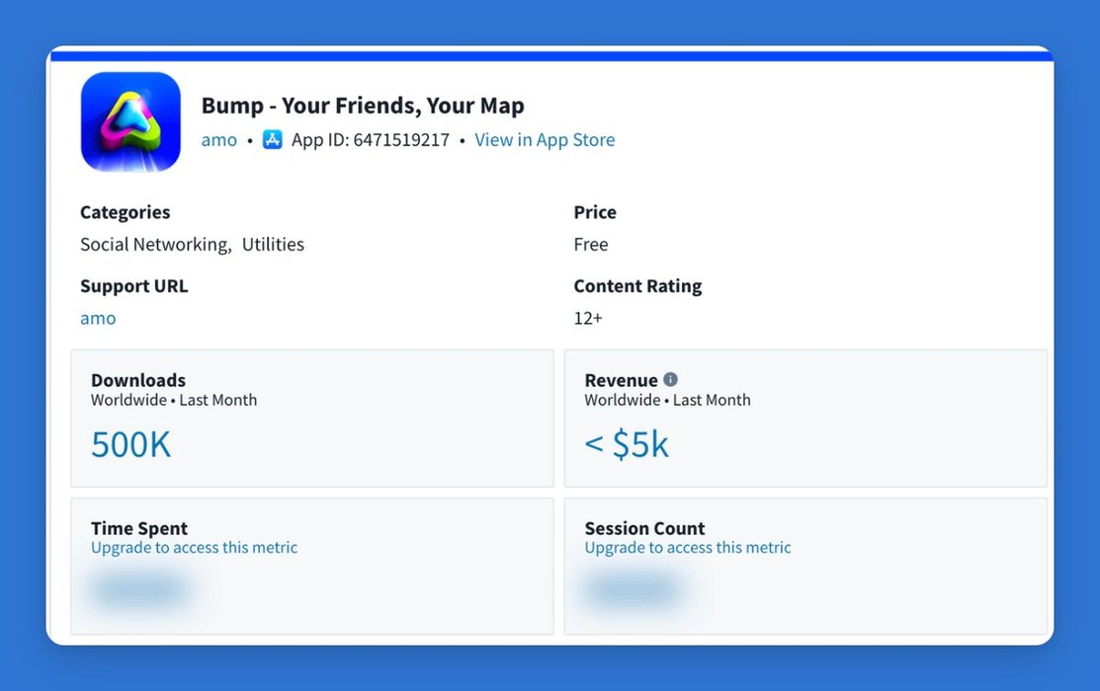
Task: Click the 12+ content rating value
Action: point(588,318)
